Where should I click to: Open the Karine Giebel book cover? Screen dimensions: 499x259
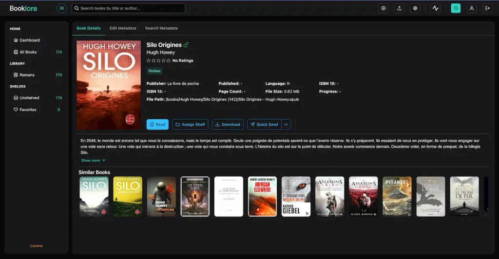[x=296, y=196]
